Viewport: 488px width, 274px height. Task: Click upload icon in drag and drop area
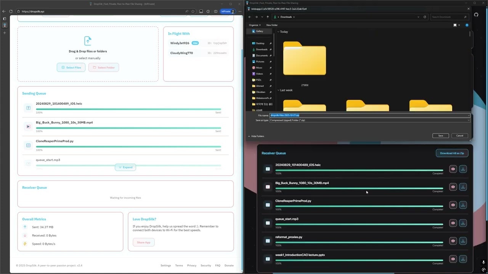pyautogui.click(x=88, y=41)
